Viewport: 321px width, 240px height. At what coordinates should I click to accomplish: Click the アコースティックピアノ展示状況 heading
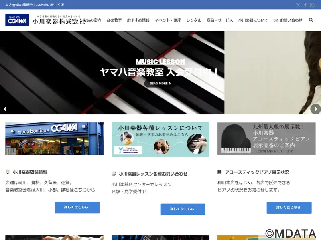pos(257,172)
